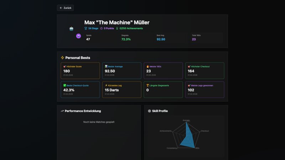Select the Bester Average card
Viewport: 285px width, 160px height.
(x=121, y=71)
